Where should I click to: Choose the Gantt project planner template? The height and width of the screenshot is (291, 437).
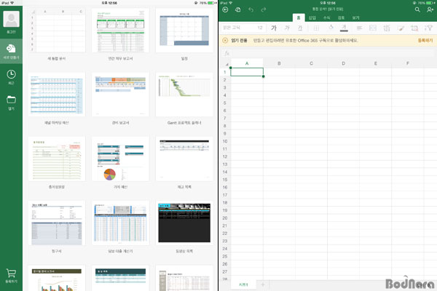[184, 95]
